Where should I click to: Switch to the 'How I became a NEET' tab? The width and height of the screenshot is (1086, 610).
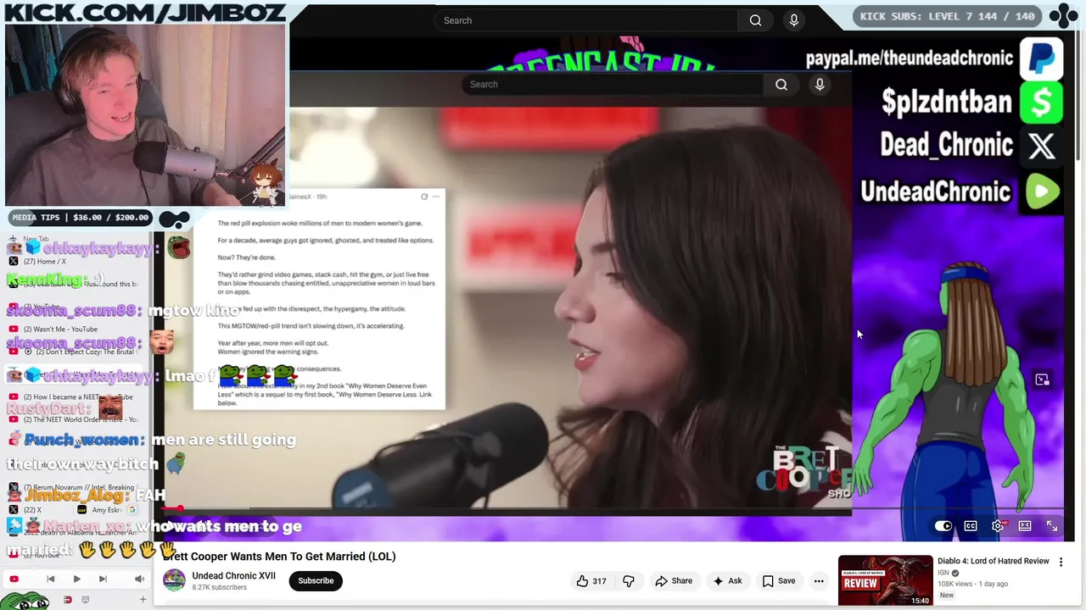point(76,396)
